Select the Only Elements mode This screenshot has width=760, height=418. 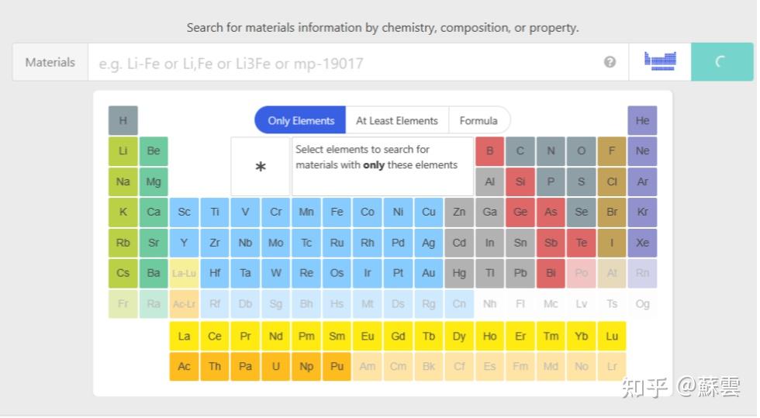coord(301,120)
